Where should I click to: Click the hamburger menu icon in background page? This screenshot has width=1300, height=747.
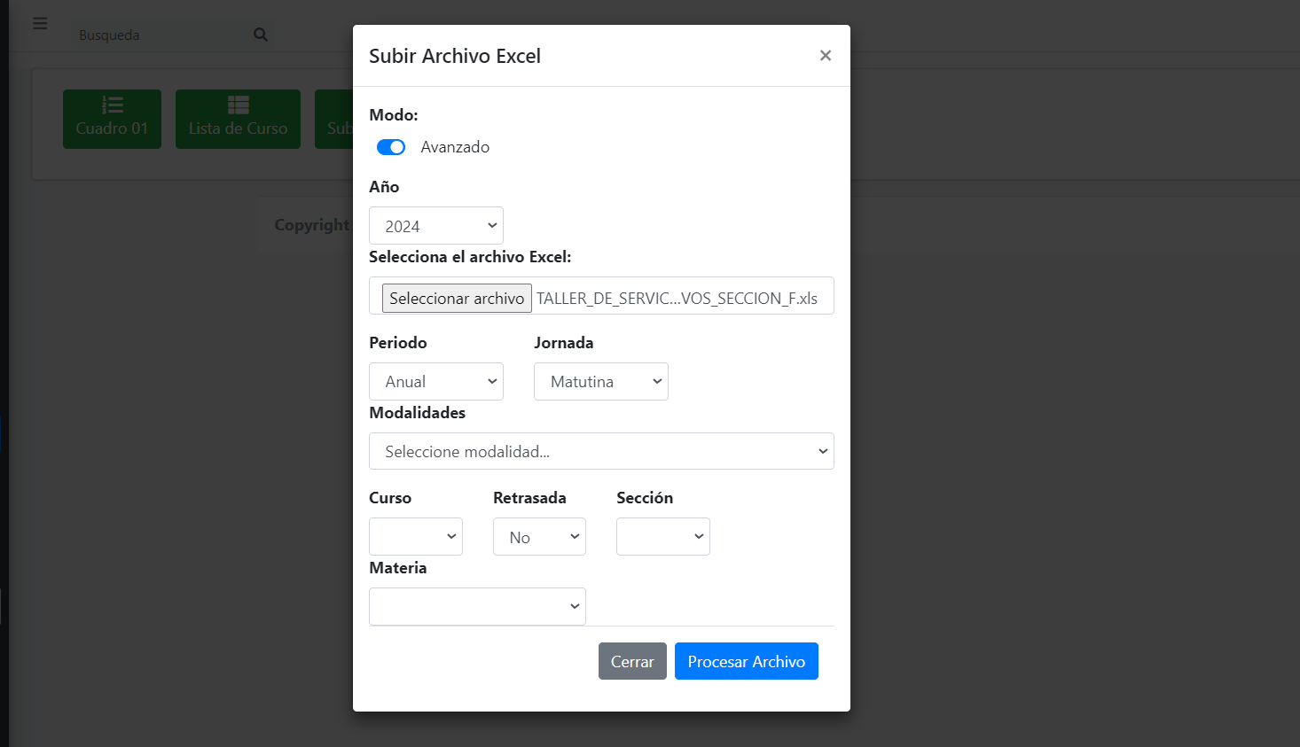40,23
